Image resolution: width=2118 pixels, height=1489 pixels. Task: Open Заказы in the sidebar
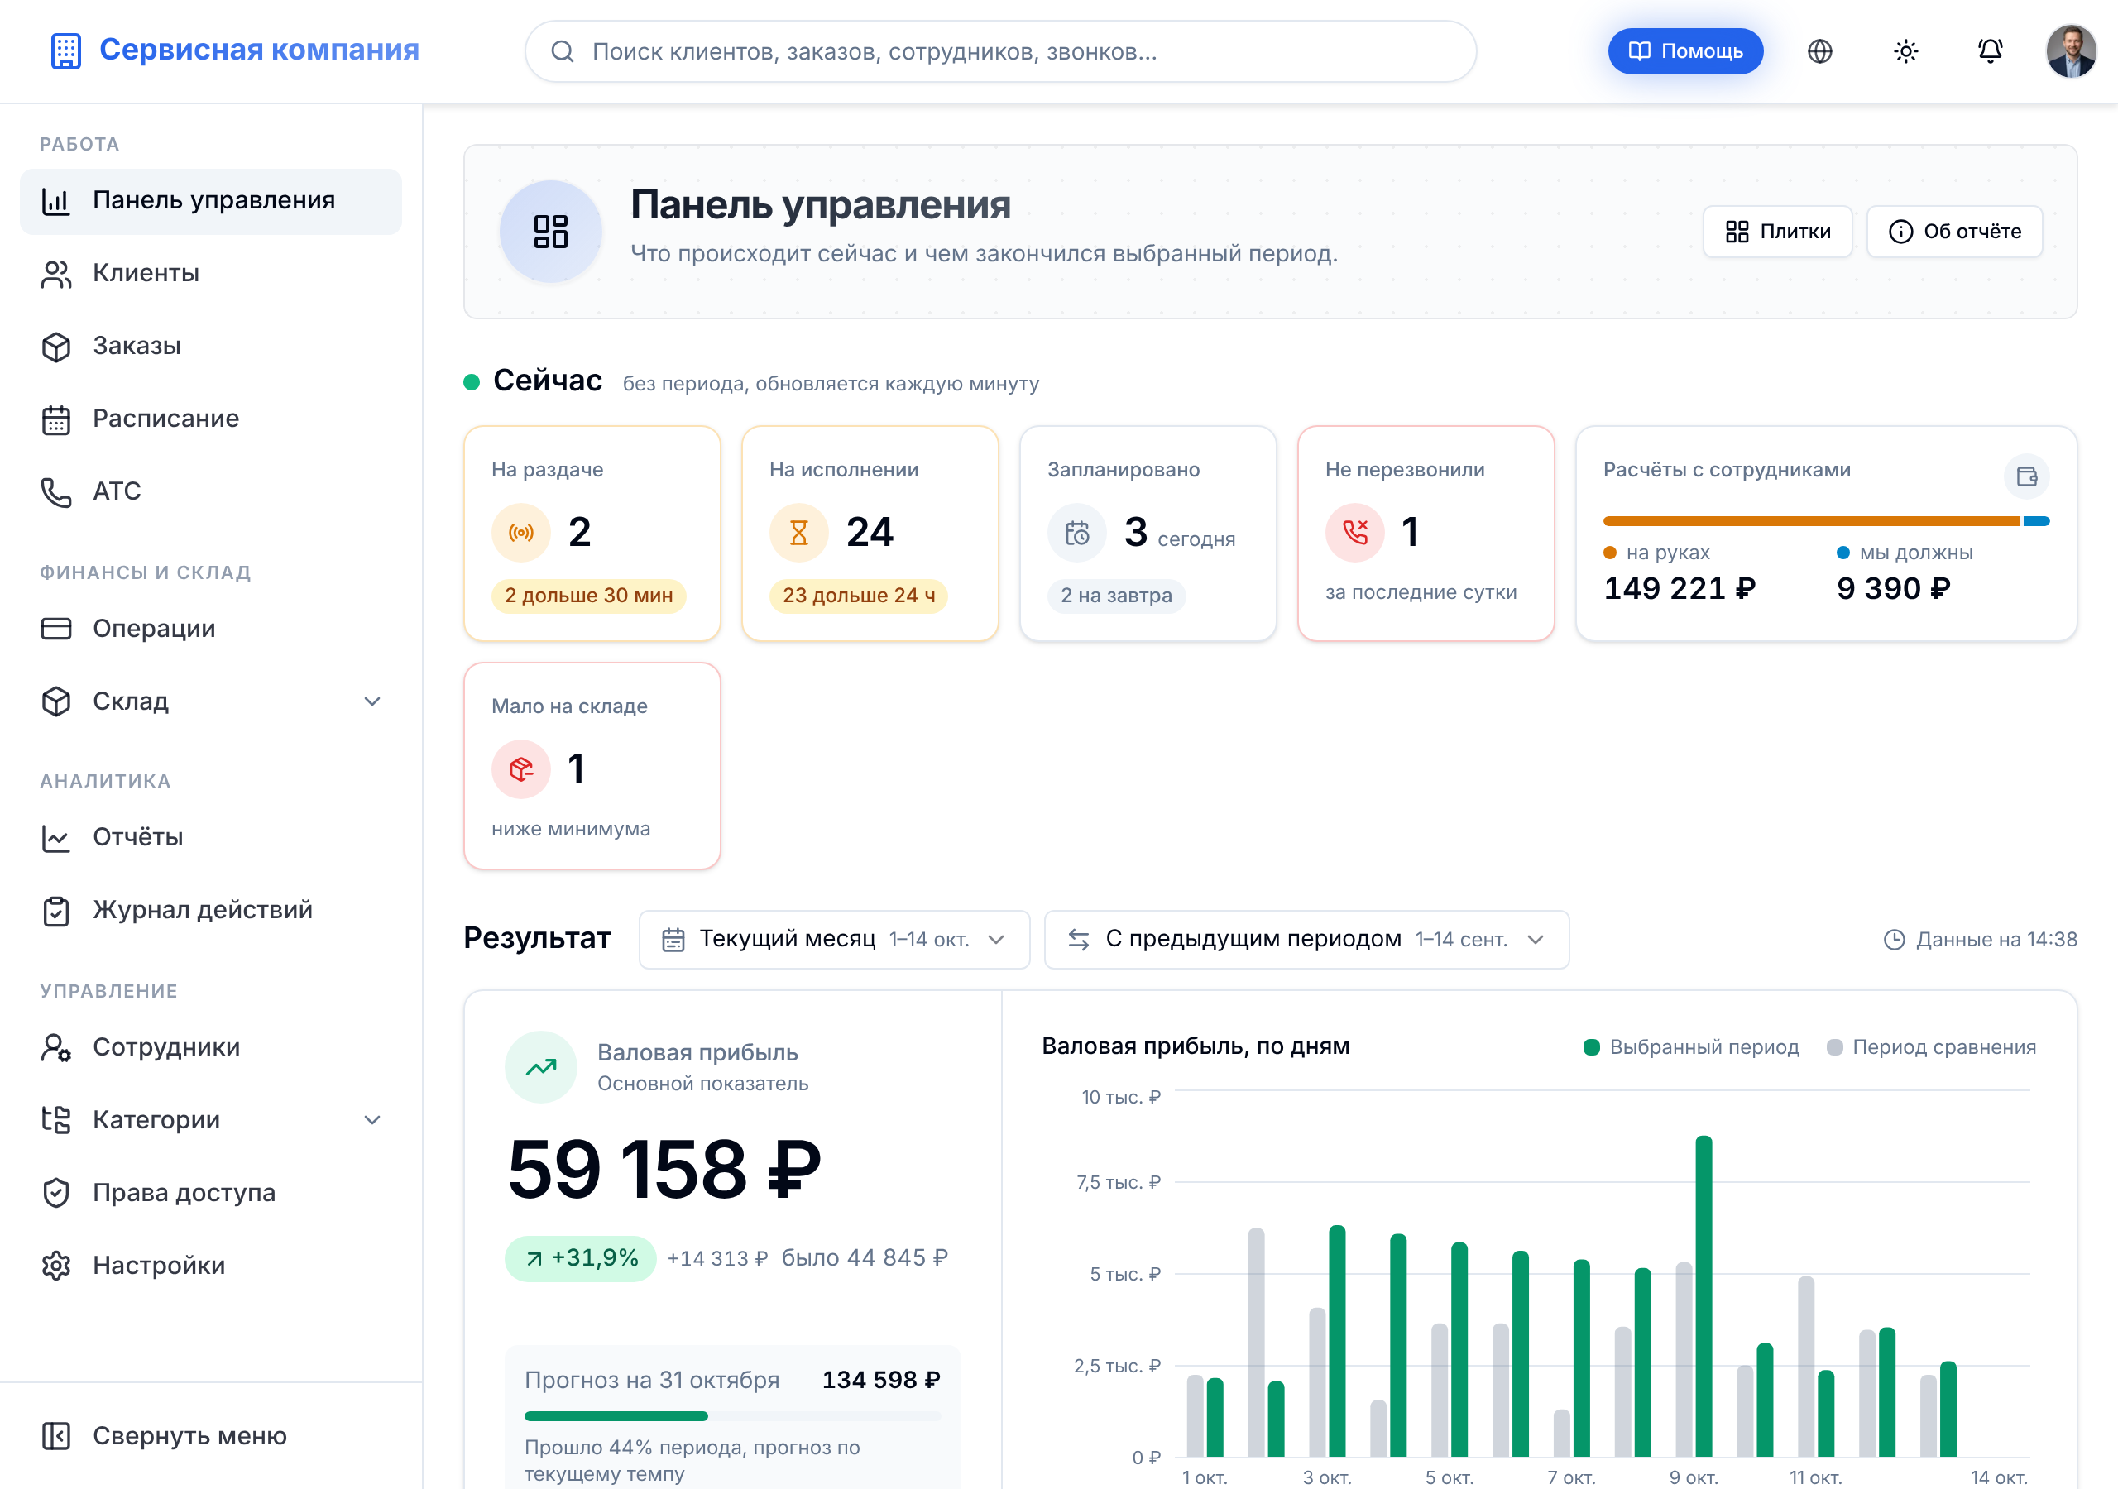click(210, 346)
